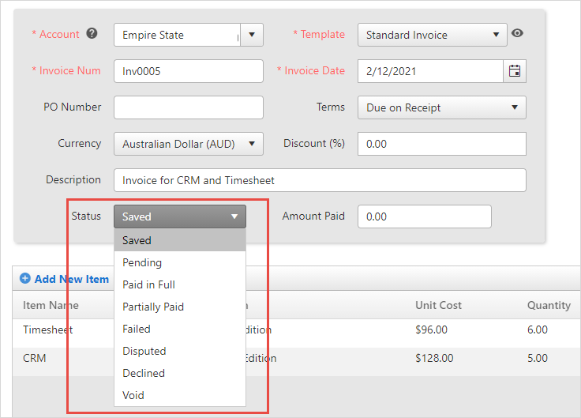The width and height of the screenshot is (581, 418).
Task: Choose Paid in Full status
Action: click(180, 284)
